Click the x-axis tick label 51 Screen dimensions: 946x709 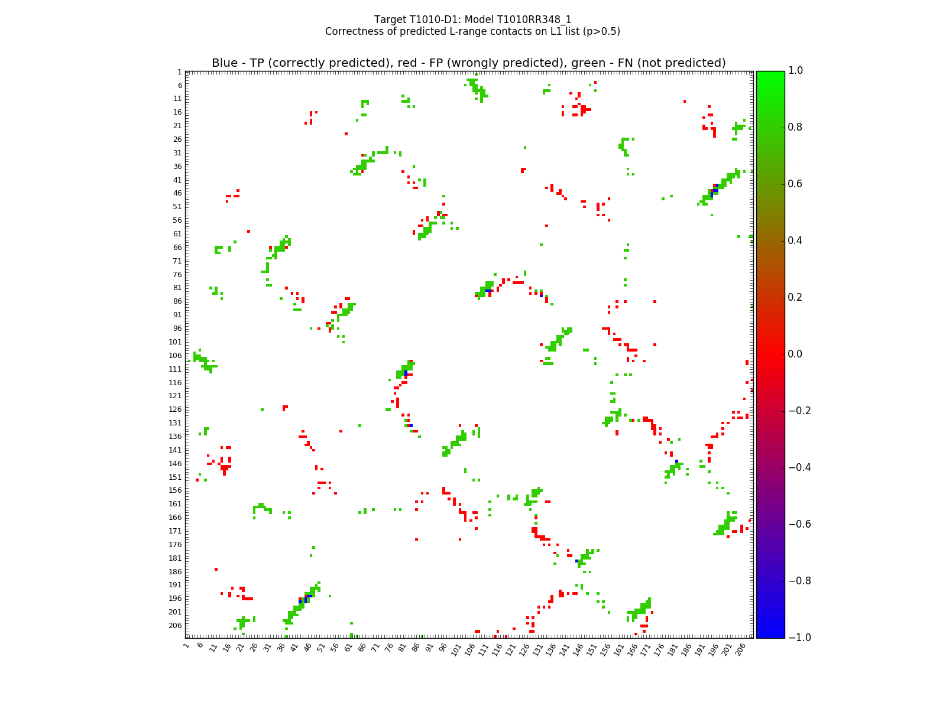321,648
